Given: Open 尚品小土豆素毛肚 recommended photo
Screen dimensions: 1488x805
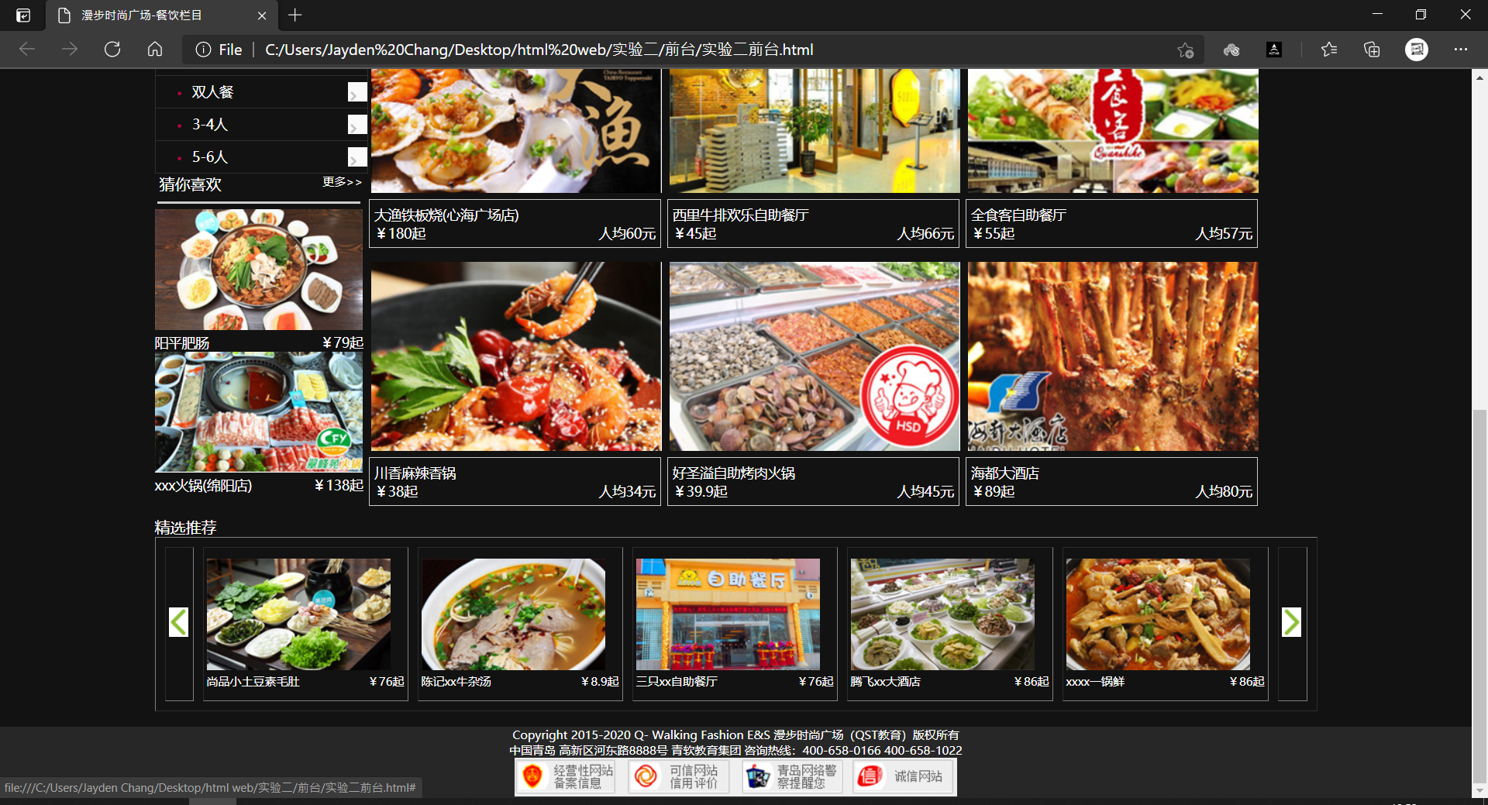Looking at the screenshot, I should 299,614.
